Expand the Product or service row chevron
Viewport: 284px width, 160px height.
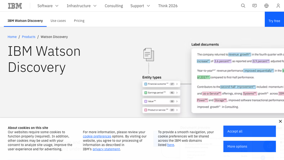click(177, 110)
